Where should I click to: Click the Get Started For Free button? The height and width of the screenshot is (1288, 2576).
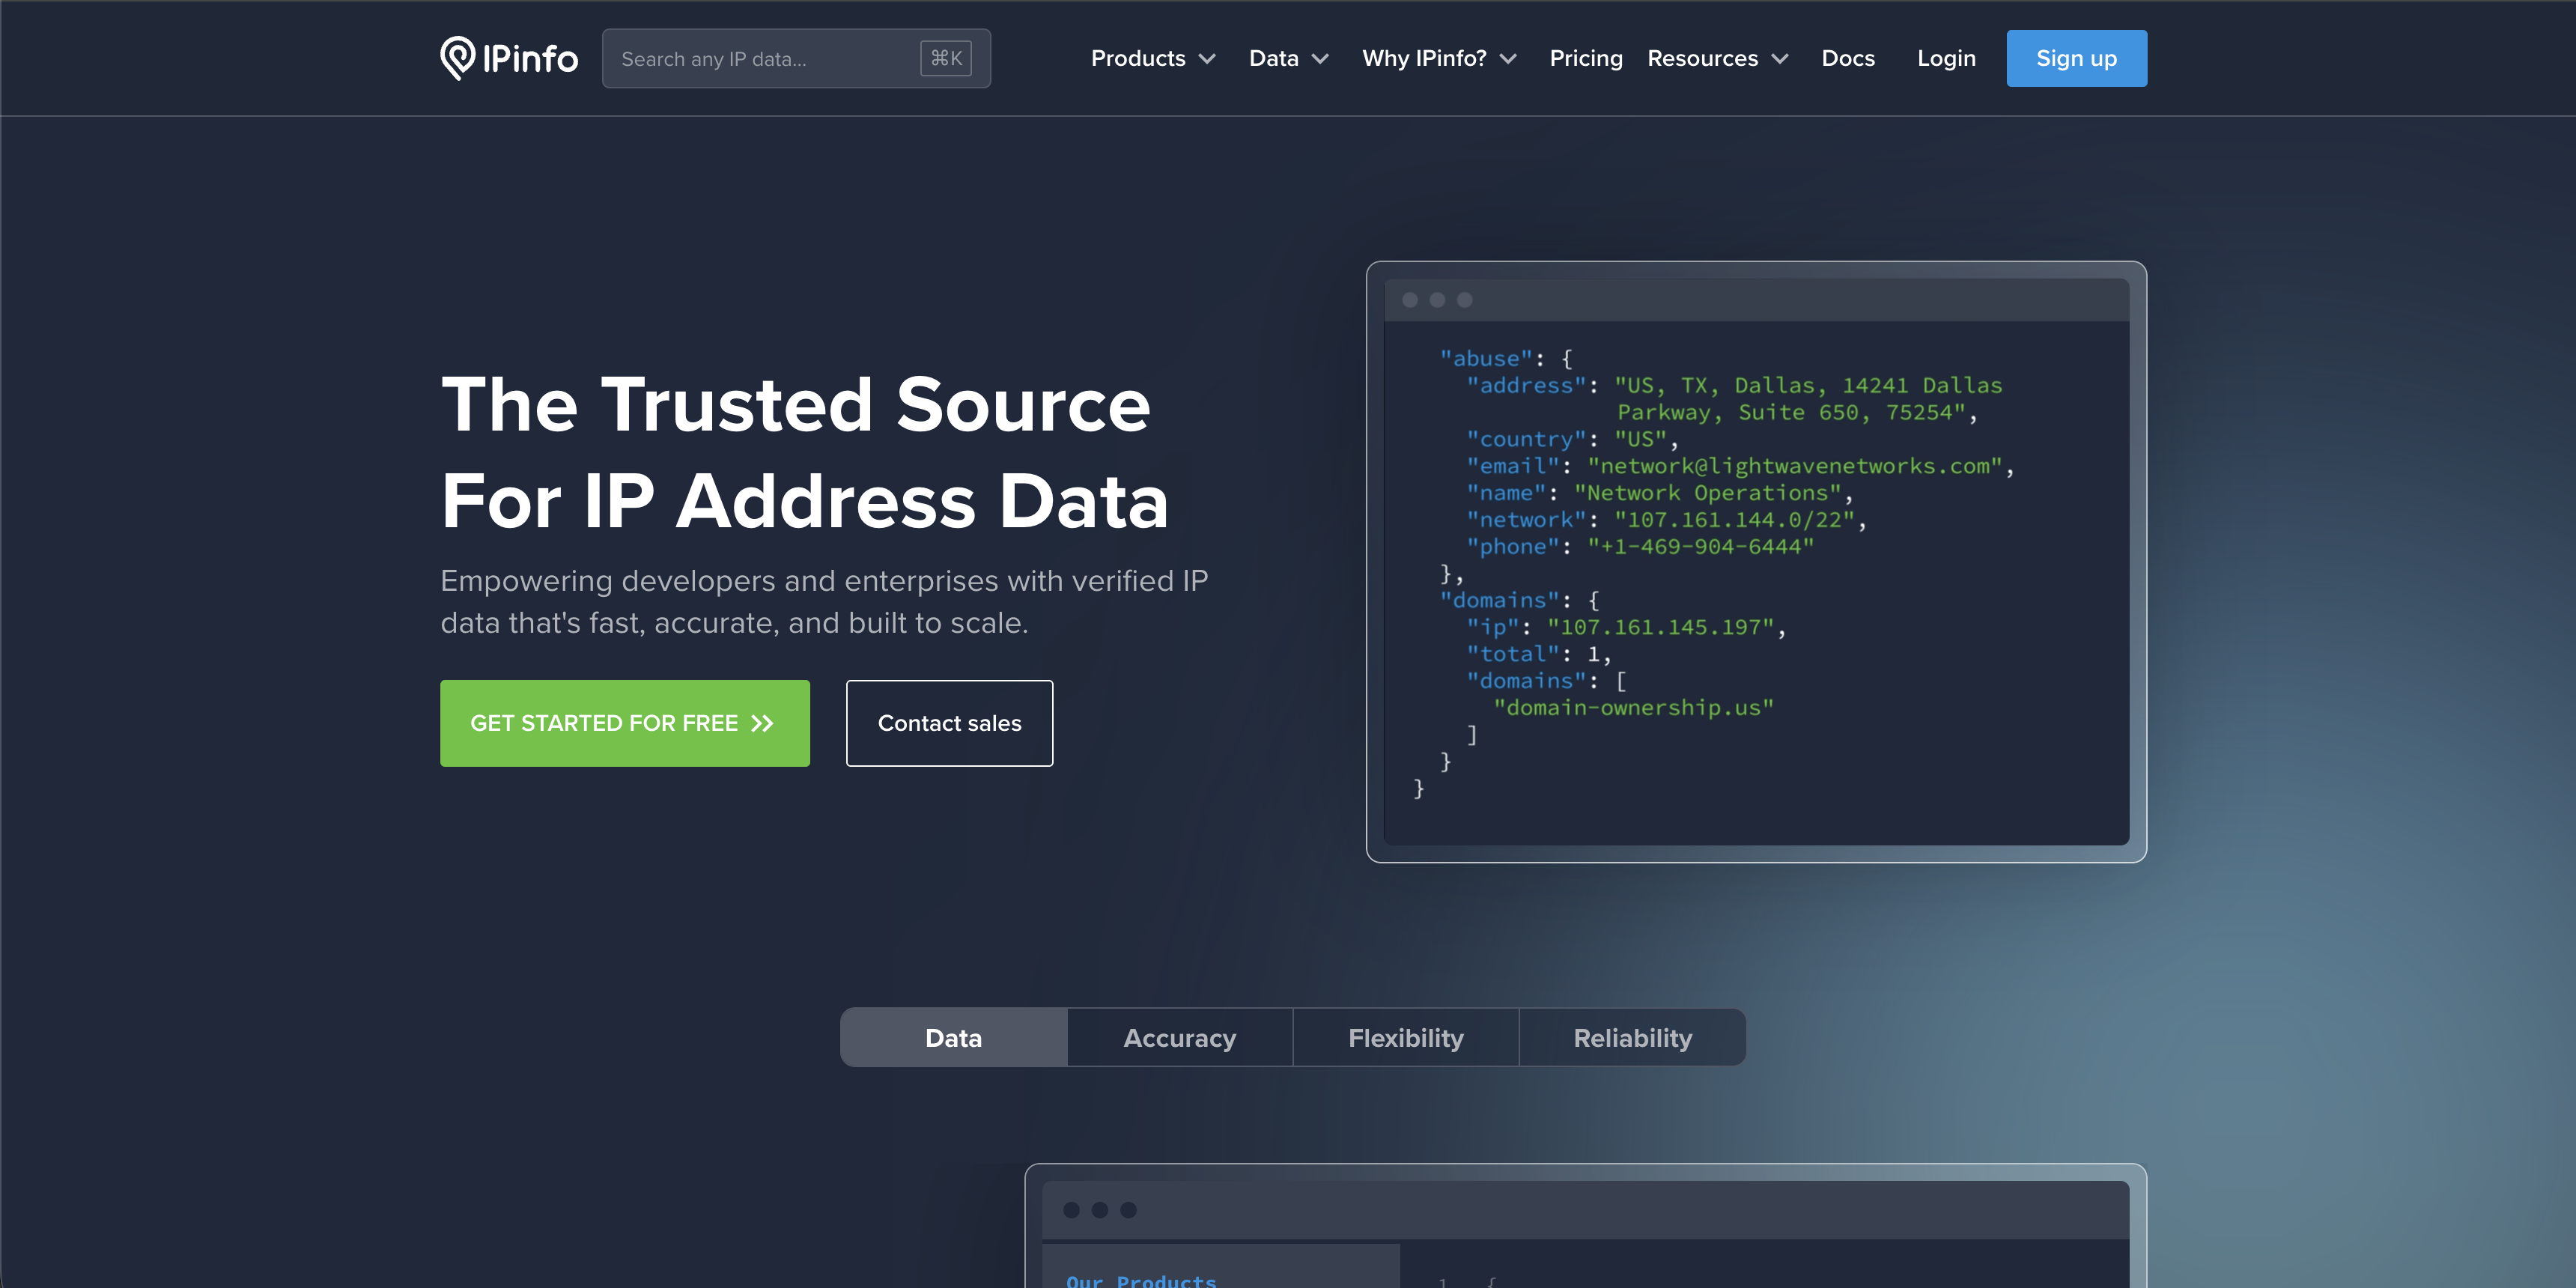coord(625,723)
